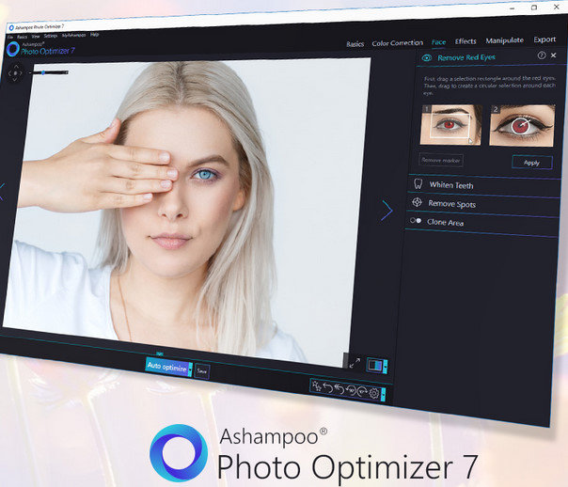Go to previous photo with left chevron

coord(2,192)
